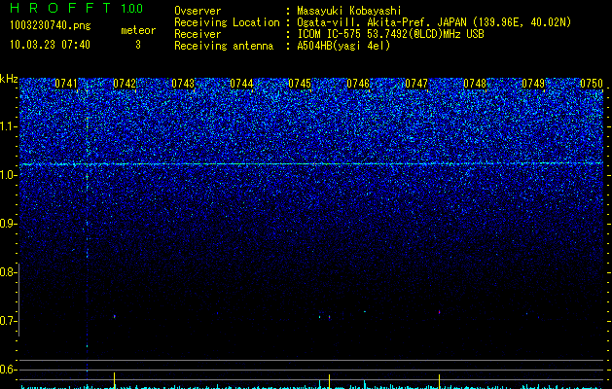Click the Receiving Location label

[x=227, y=22]
